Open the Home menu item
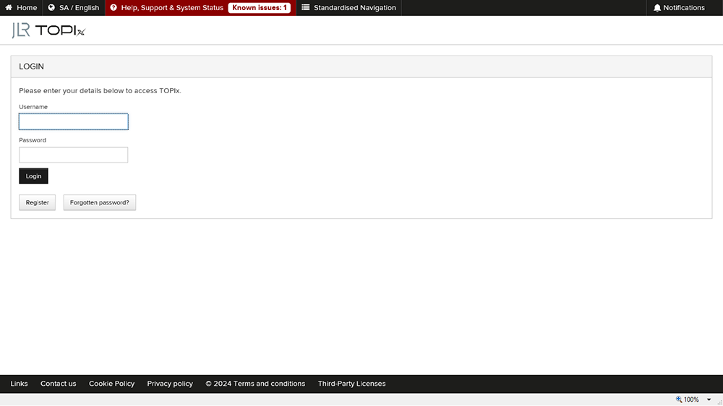The image size is (723, 406). click(x=21, y=7)
